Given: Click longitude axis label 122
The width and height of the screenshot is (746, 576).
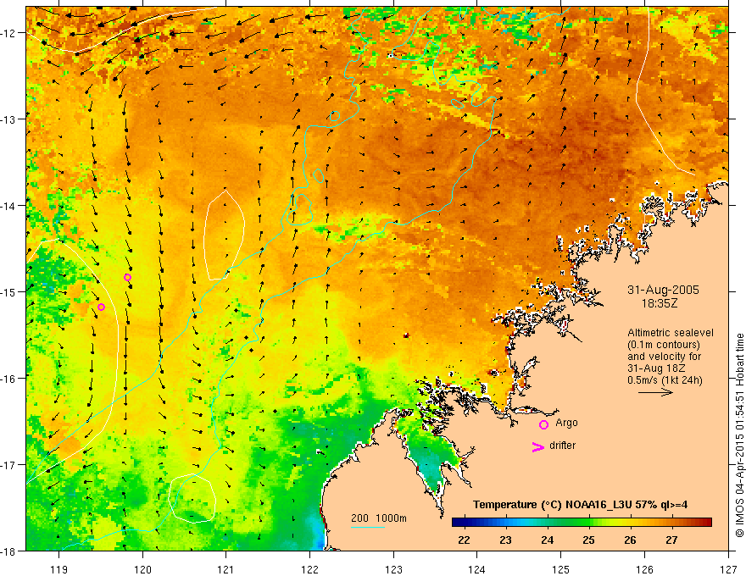Looking at the screenshot, I should pyautogui.click(x=309, y=569).
